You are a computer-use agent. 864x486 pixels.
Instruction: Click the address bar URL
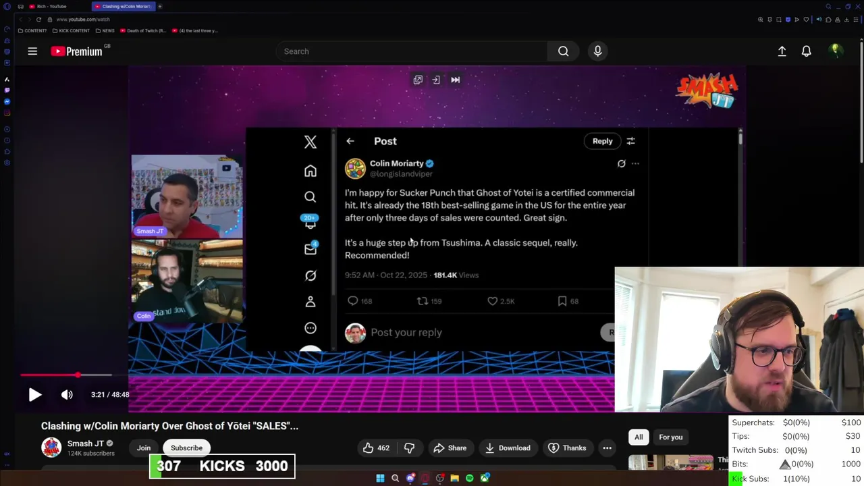coord(83,20)
